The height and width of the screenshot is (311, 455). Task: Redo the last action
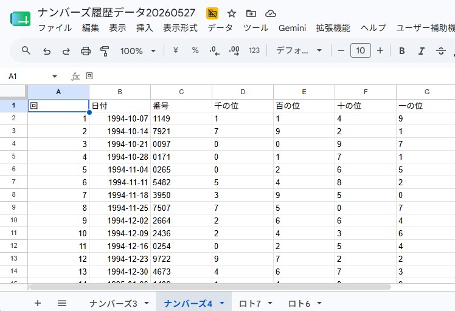(x=66, y=51)
